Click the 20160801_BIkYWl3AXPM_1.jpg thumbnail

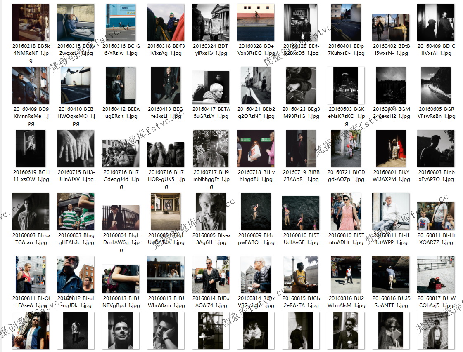click(391, 148)
